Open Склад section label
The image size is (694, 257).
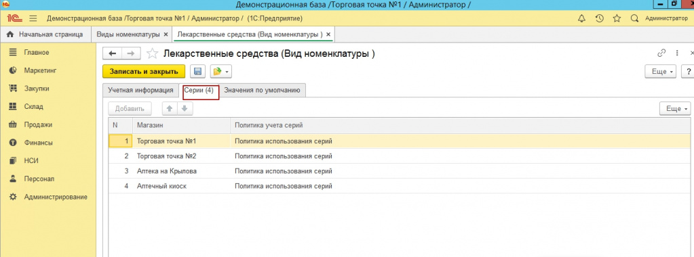(34, 107)
